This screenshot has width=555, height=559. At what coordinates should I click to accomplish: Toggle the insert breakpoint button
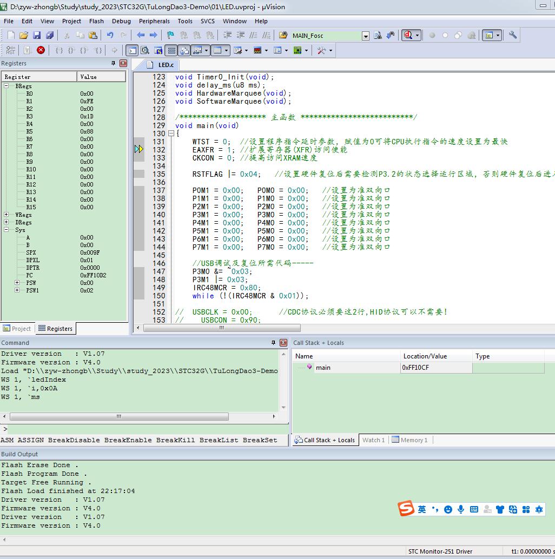[432, 35]
